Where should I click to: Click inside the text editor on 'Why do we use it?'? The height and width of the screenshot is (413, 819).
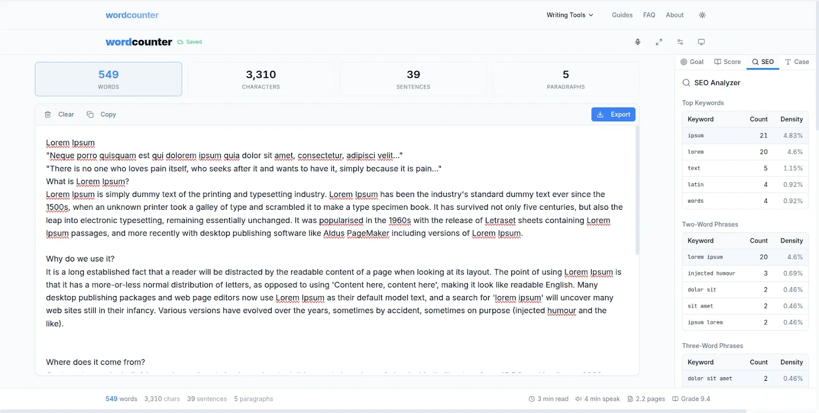(80, 259)
